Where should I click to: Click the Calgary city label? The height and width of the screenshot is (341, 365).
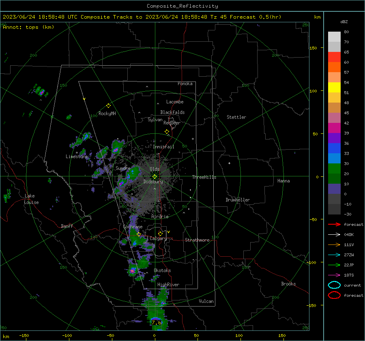[158, 238]
